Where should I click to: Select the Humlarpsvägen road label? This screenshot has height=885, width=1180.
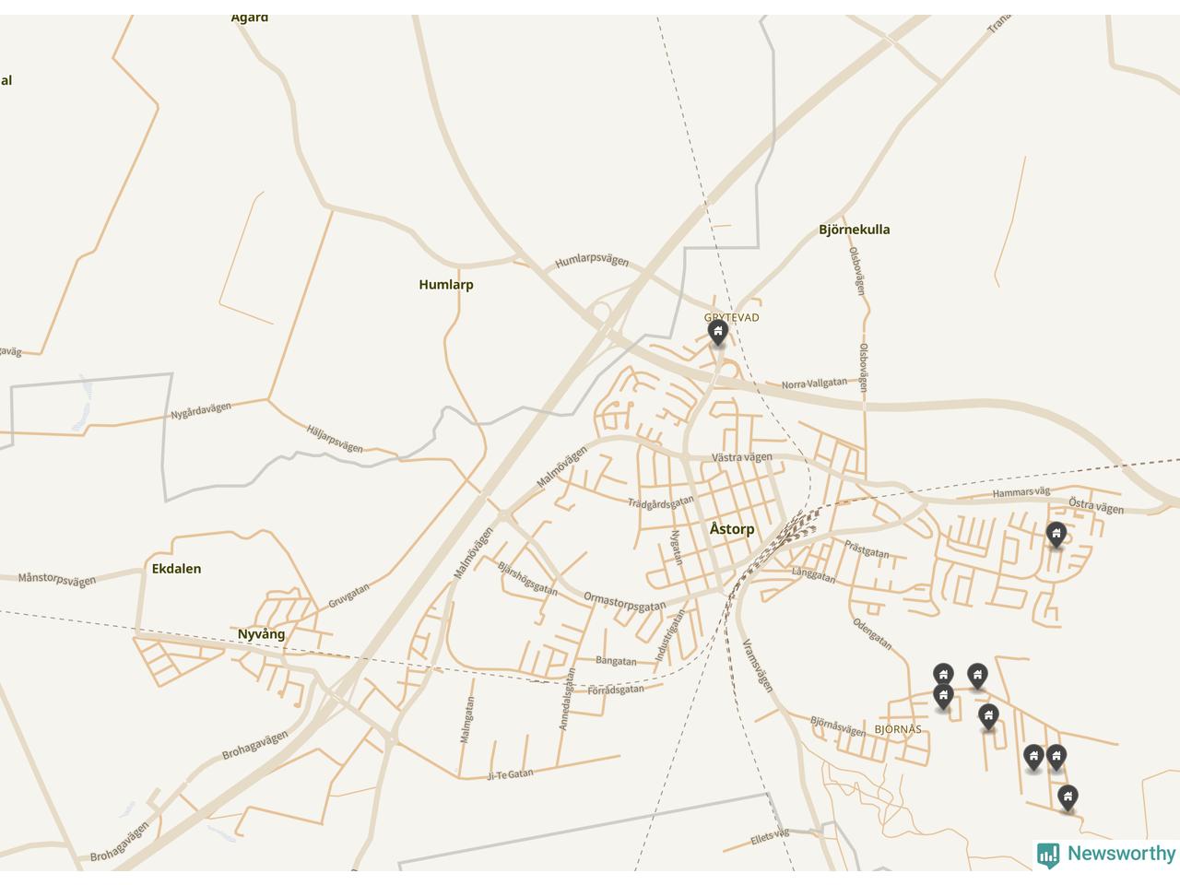(x=592, y=261)
